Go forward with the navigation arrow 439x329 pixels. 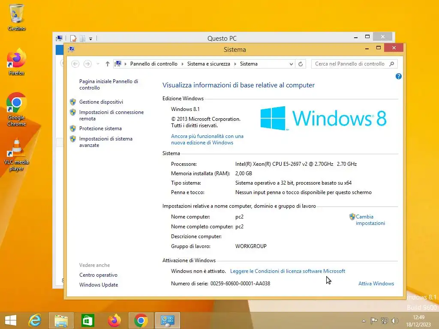tap(87, 64)
